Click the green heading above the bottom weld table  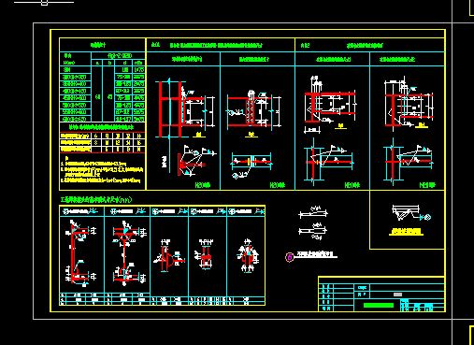[96, 200]
